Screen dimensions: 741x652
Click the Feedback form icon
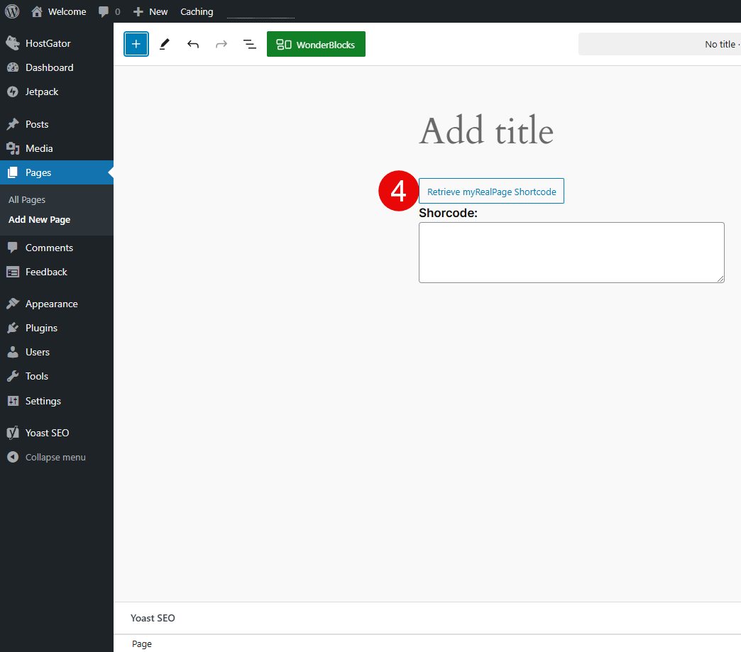(x=13, y=272)
